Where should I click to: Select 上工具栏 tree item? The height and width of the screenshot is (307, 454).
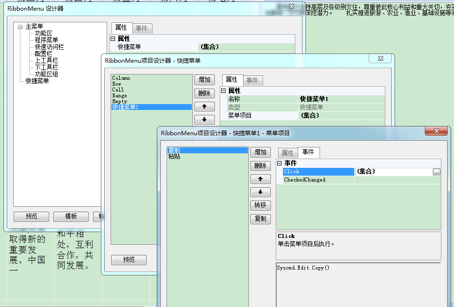(x=46, y=60)
